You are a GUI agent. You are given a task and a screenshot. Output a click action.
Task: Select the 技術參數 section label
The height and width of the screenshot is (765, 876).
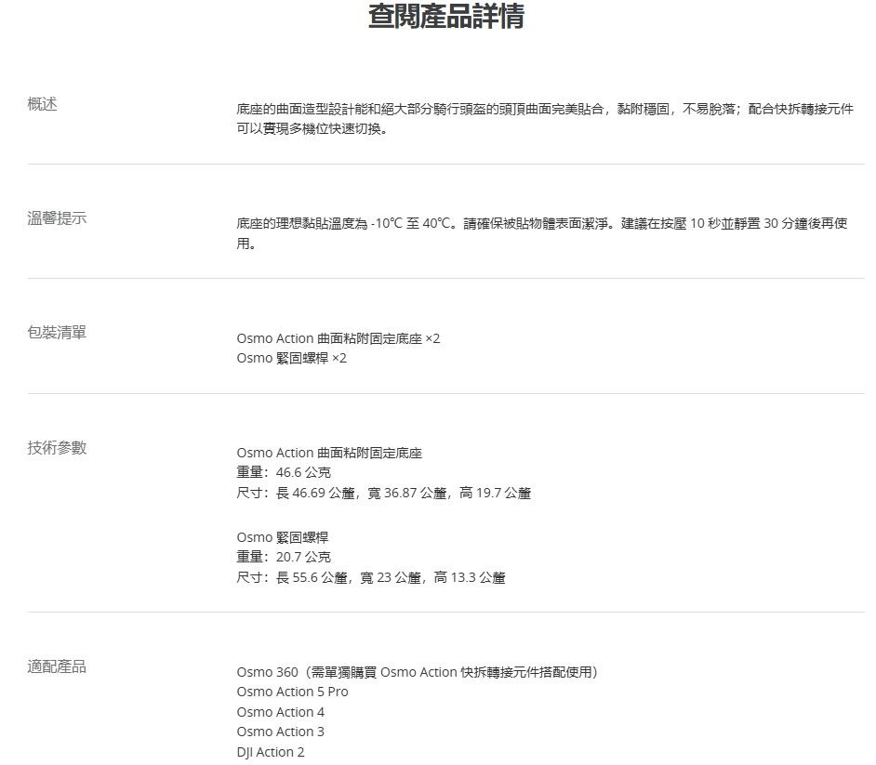[58, 447]
